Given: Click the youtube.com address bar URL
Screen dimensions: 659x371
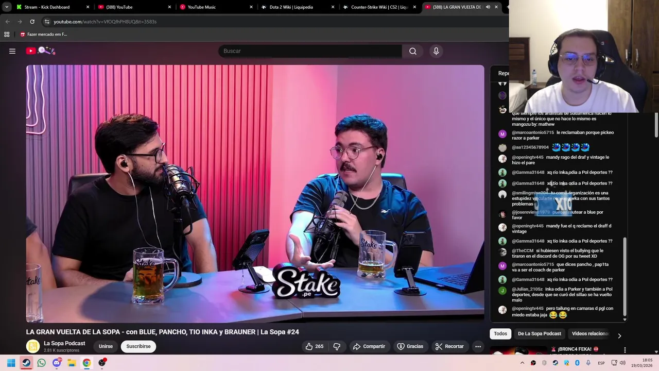Looking at the screenshot, I should (105, 22).
